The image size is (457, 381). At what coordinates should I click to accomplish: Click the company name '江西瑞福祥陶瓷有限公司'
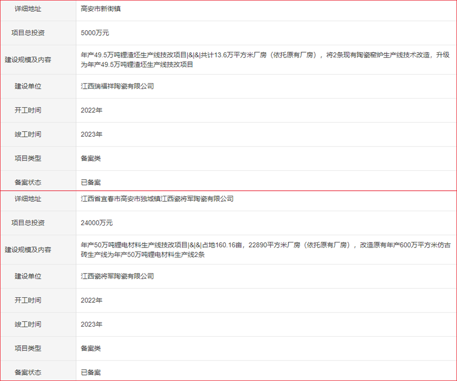click(117, 86)
